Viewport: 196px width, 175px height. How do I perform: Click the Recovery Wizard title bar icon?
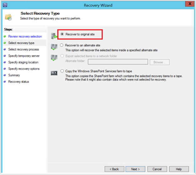5,5
